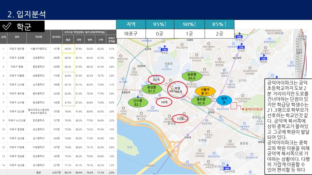Select the blue 공덕초 oval
The height and width of the screenshot is (175, 312).
(x=224, y=100)
